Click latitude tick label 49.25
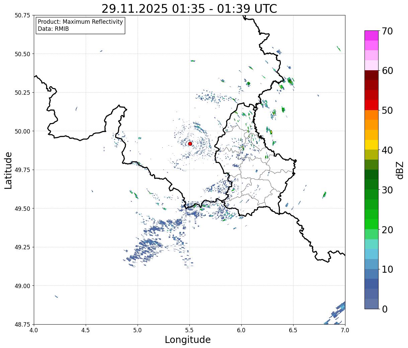 point(22,247)
